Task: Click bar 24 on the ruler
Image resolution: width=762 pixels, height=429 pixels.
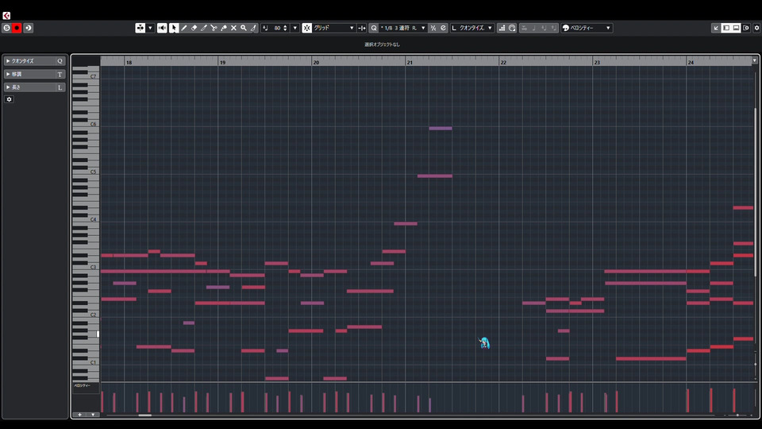Action: [691, 62]
